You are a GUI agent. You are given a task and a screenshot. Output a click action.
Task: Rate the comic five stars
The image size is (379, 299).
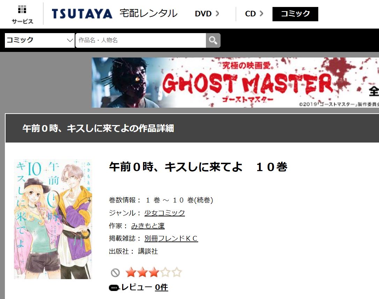pyautogui.click(x=177, y=272)
